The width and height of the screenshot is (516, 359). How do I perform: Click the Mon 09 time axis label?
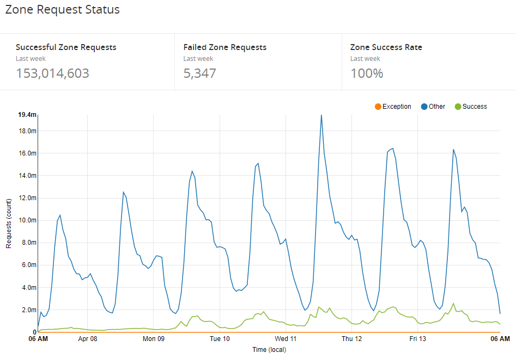pyautogui.click(x=154, y=339)
